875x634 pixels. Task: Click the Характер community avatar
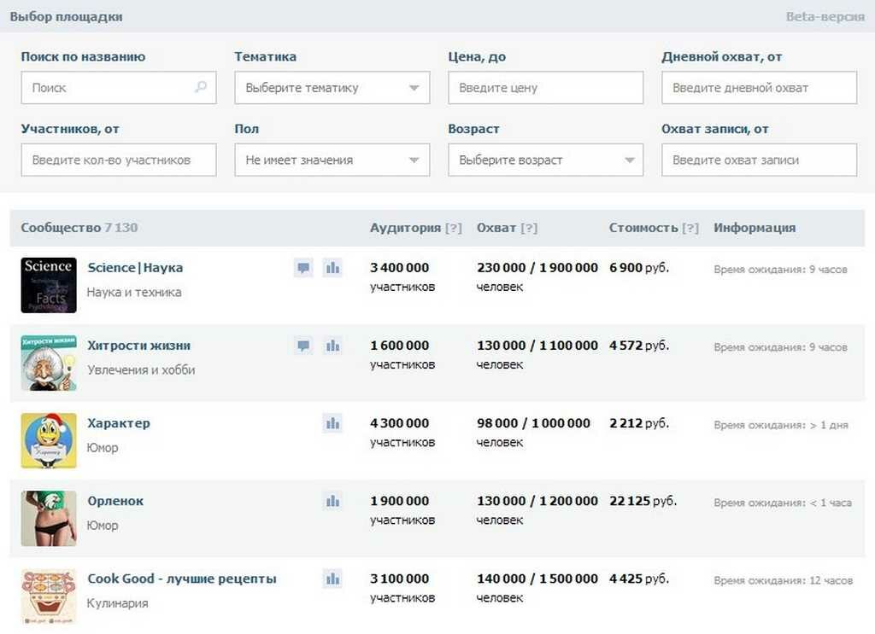[49, 440]
